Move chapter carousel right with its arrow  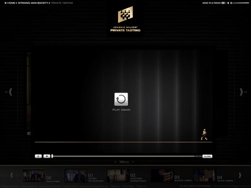pyautogui.click(x=240, y=175)
